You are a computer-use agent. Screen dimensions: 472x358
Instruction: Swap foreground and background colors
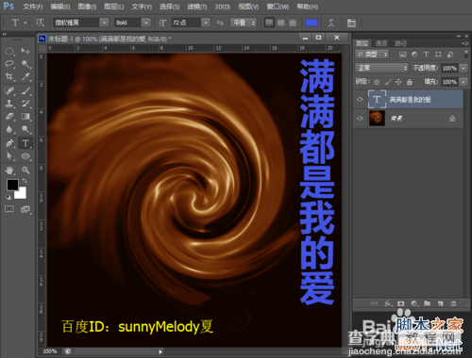click(25, 181)
